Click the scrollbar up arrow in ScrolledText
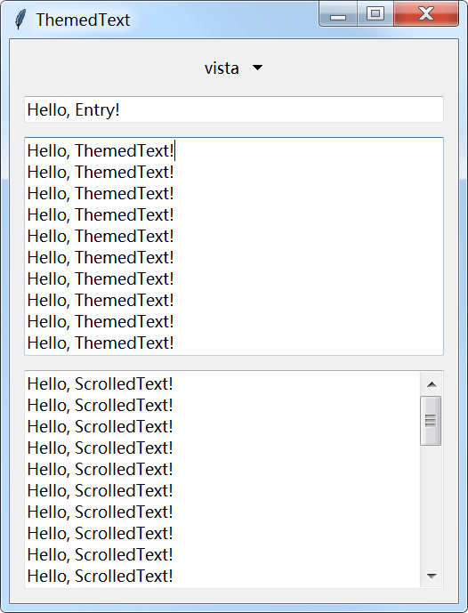The width and height of the screenshot is (468, 613). tap(432, 384)
